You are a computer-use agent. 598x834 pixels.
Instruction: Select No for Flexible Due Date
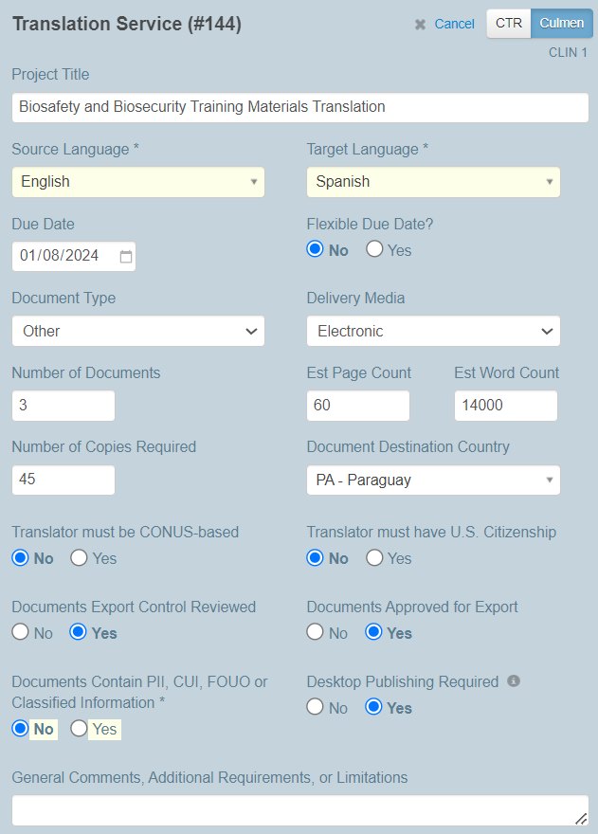point(315,249)
